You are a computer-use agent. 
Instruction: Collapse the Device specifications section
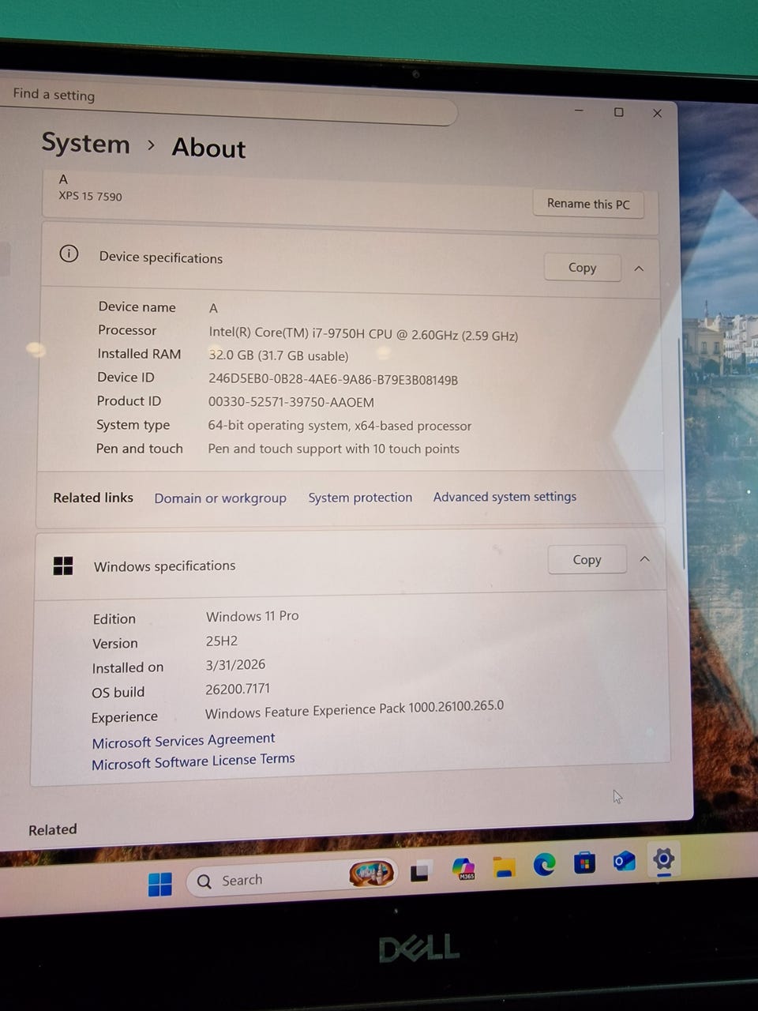pyautogui.click(x=639, y=269)
